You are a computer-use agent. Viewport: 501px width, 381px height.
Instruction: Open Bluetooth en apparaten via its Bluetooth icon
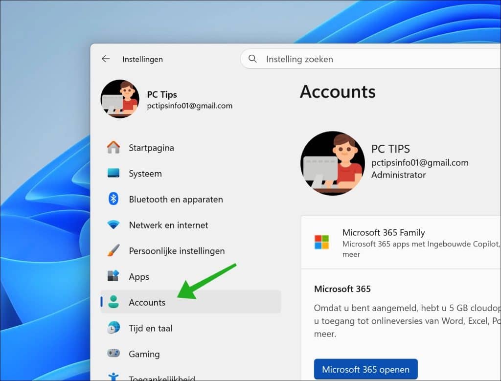tap(114, 199)
